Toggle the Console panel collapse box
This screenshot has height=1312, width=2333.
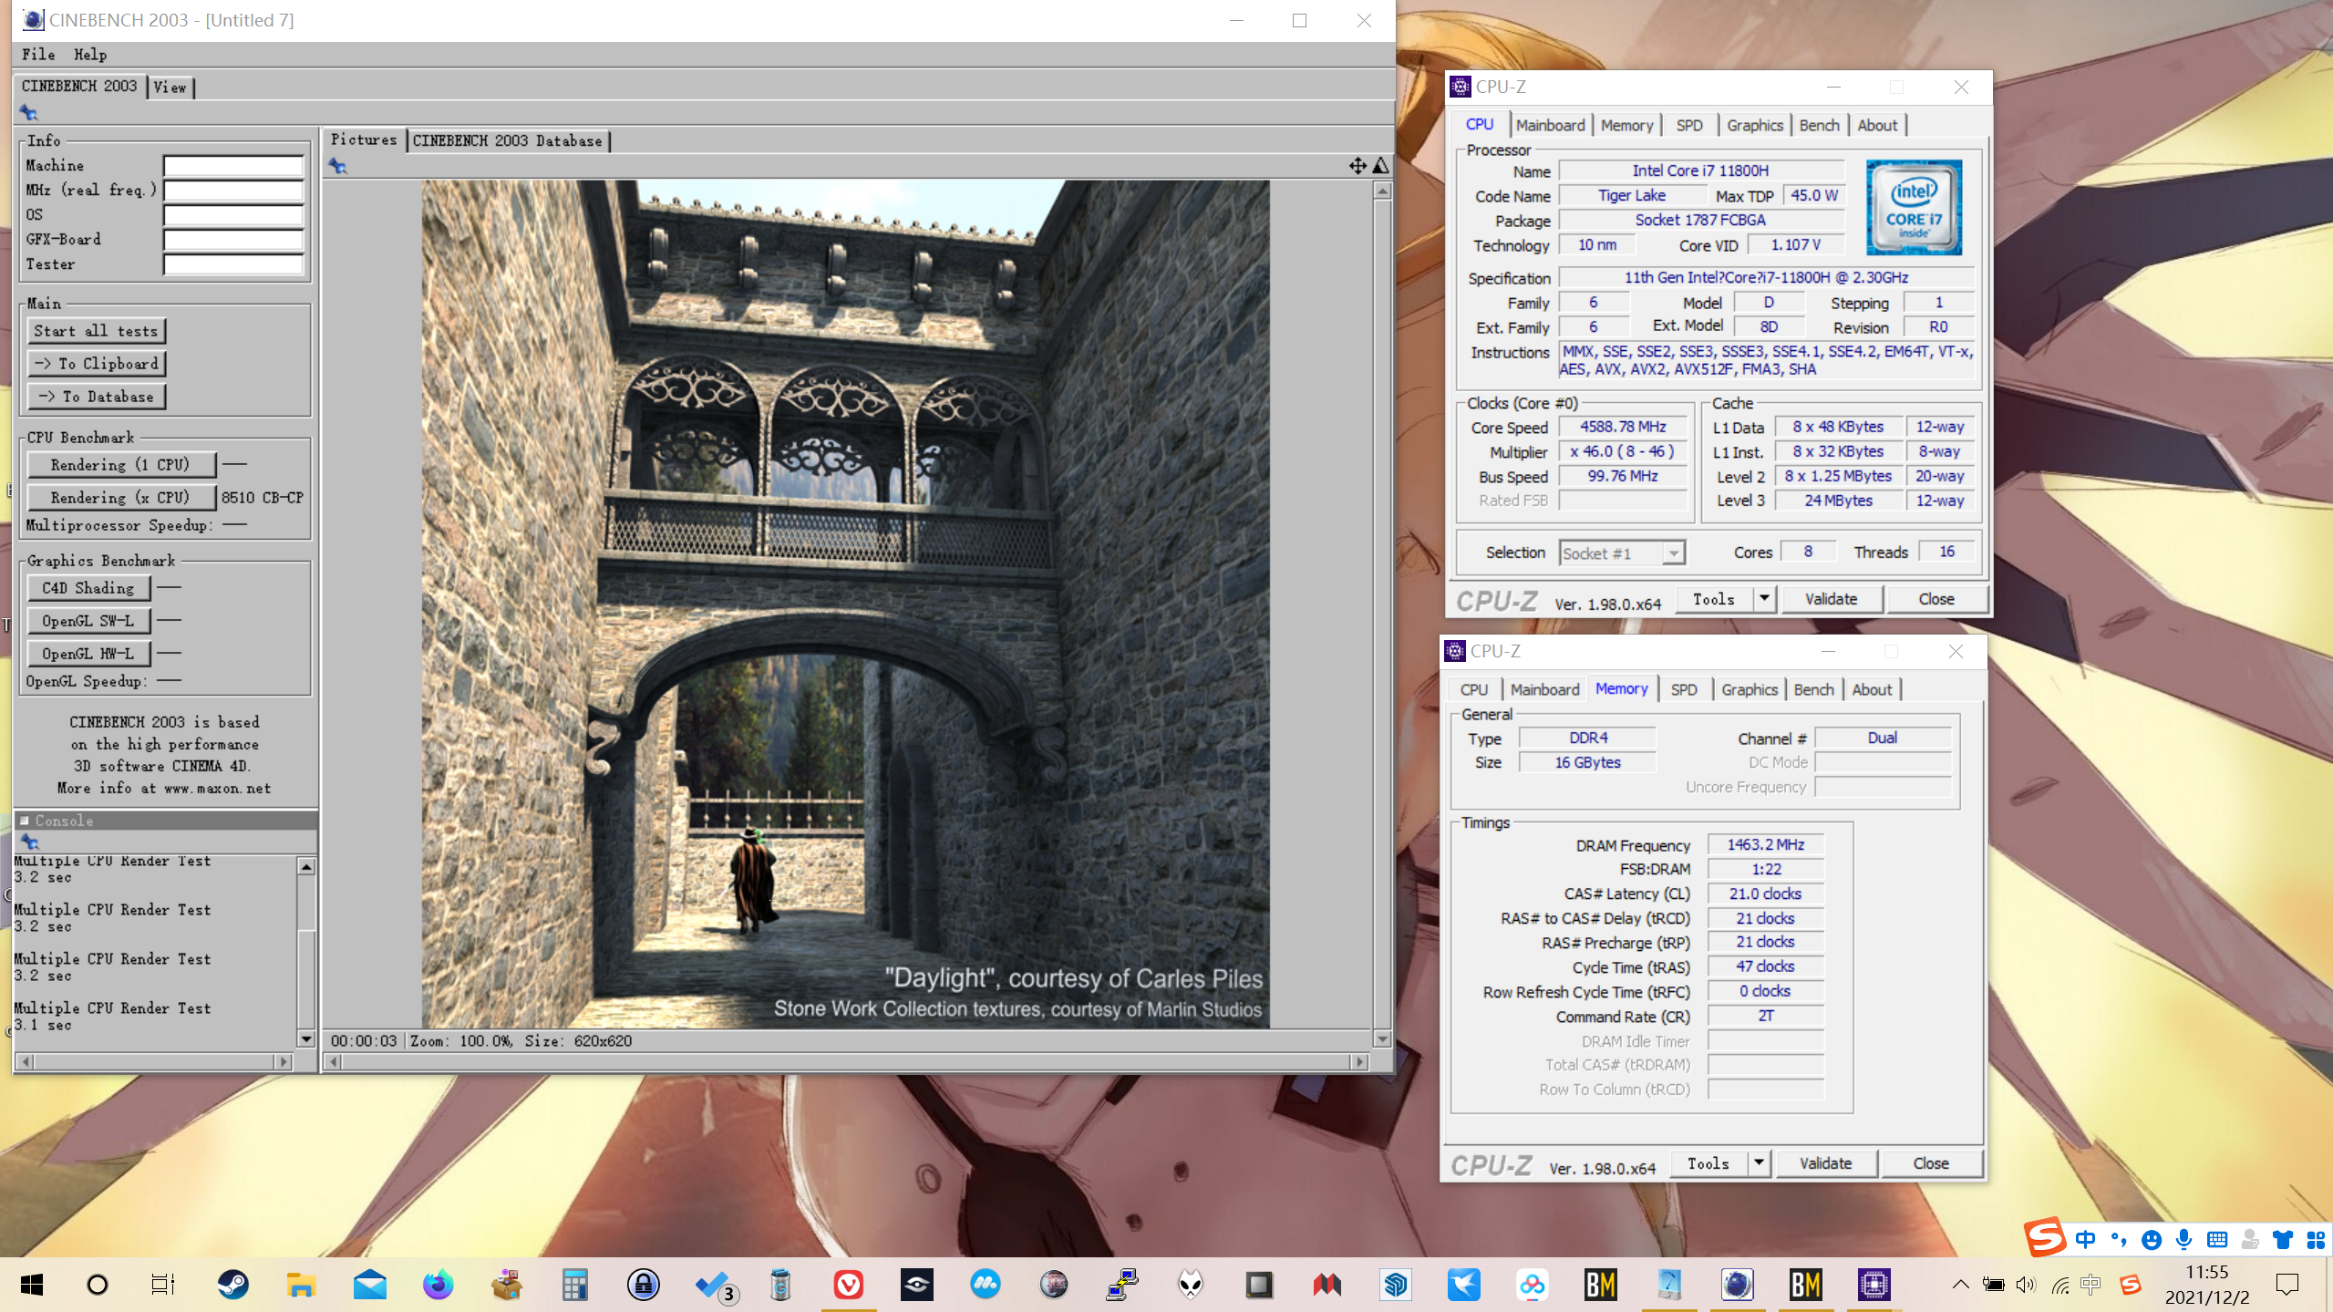tap(26, 821)
